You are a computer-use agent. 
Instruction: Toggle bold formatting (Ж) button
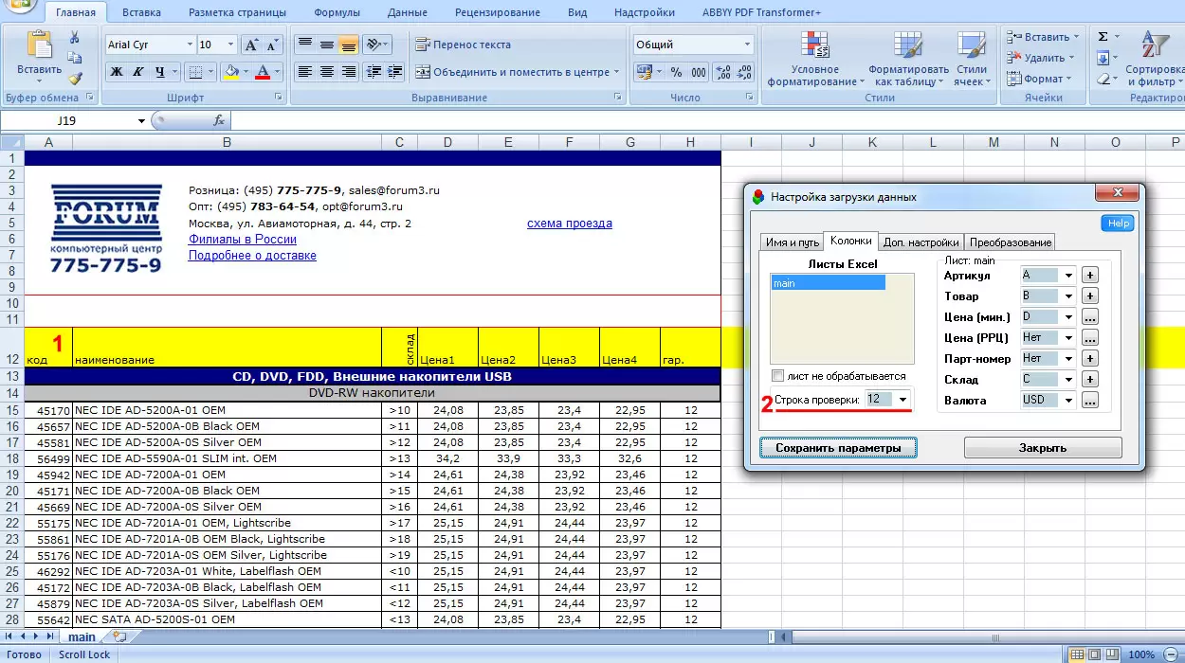pyautogui.click(x=117, y=72)
